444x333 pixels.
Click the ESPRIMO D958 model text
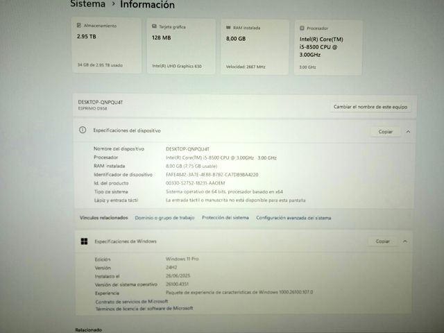92,108
